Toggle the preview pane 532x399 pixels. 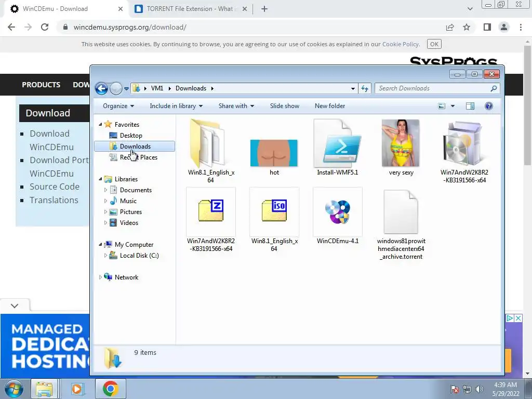point(470,106)
